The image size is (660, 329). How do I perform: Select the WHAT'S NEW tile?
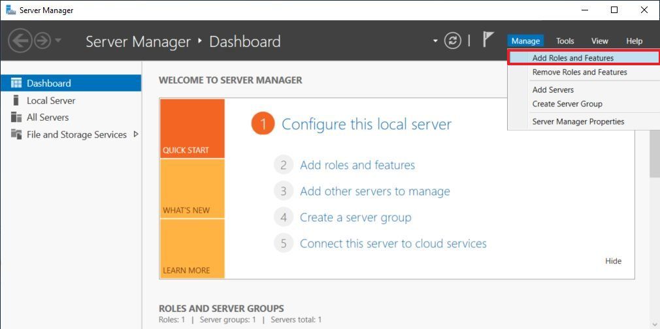pyautogui.click(x=192, y=189)
